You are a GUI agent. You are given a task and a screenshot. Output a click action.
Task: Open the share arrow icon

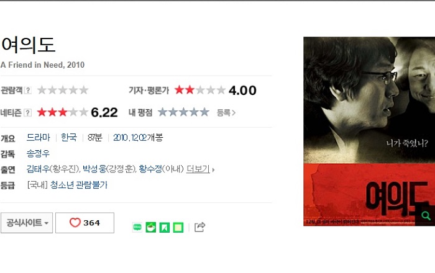pyautogui.click(x=199, y=227)
